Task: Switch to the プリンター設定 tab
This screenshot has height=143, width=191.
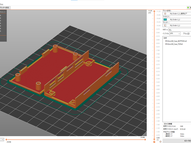Action: click(4, 7)
